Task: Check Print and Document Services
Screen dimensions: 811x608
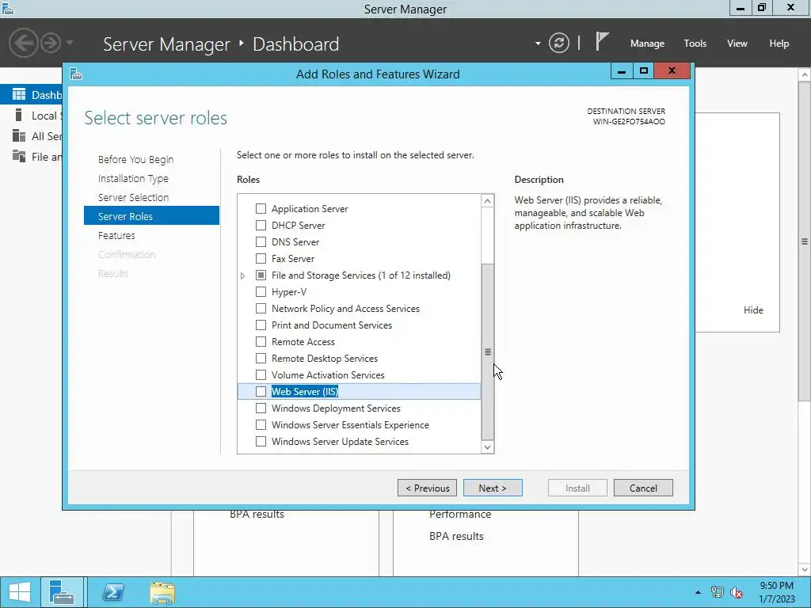Action: click(261, 325)
